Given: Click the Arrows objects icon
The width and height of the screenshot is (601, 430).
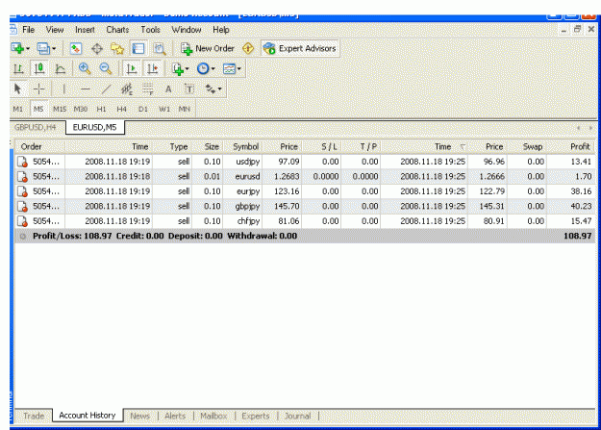Looking at the screenshot, I should tap(211, 89).
